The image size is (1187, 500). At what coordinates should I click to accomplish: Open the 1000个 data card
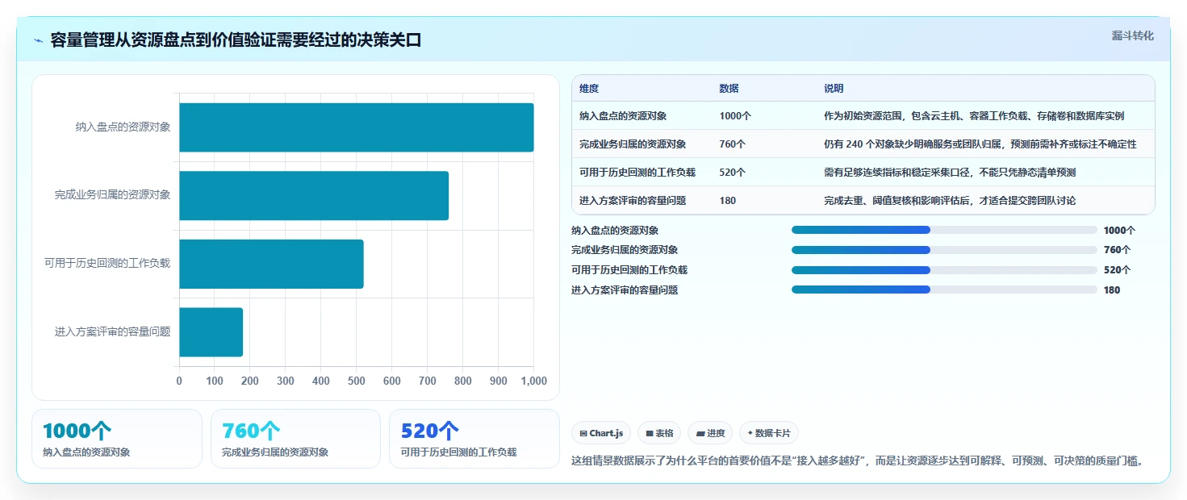pyautogui.click(x=117, y=439)
